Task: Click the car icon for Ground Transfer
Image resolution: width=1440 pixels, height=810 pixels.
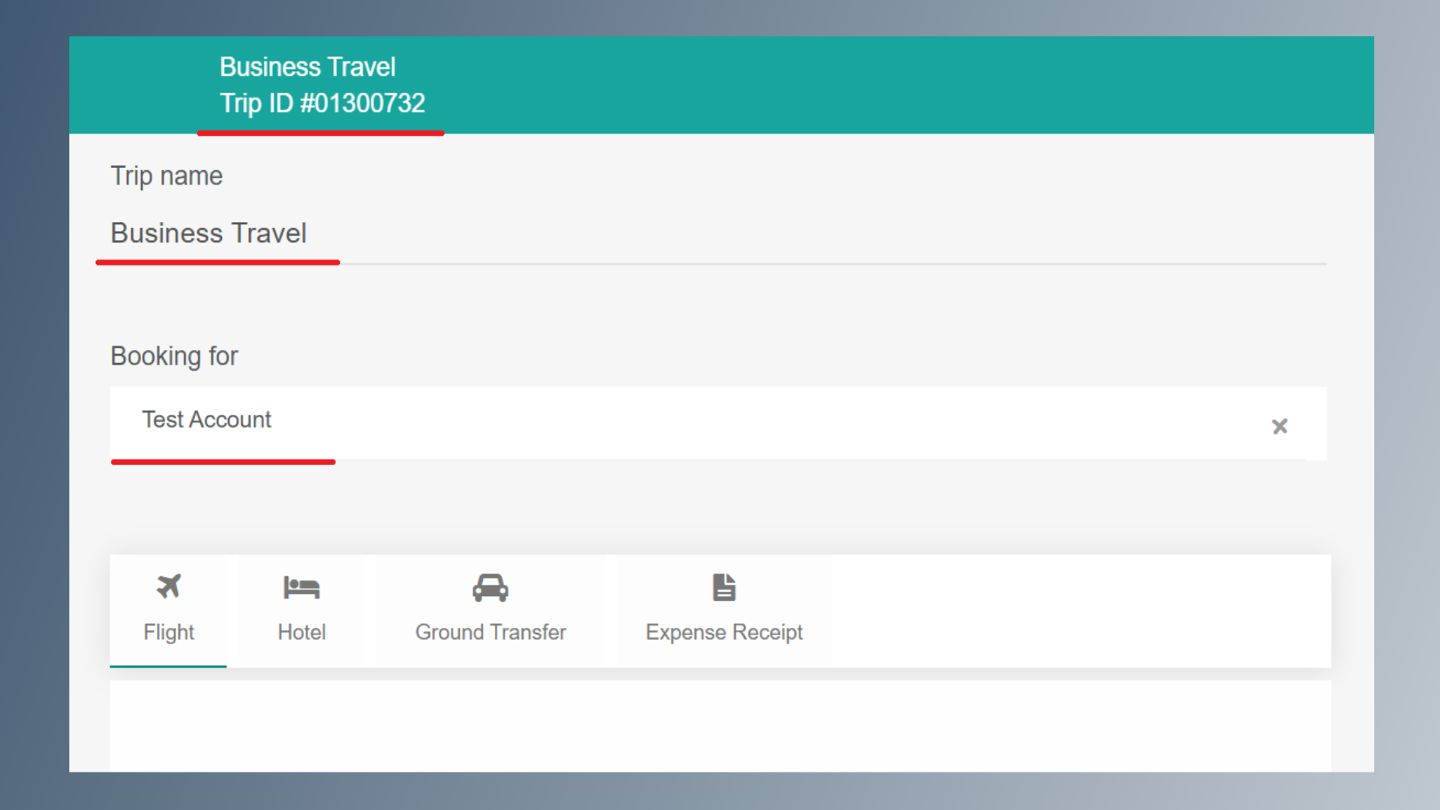Action: [x=490, y=588]
